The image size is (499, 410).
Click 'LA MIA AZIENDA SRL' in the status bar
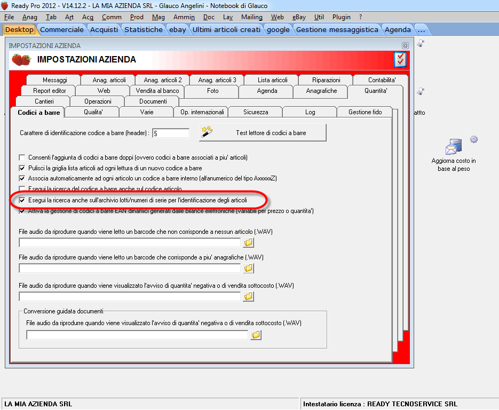coord(38,404)
